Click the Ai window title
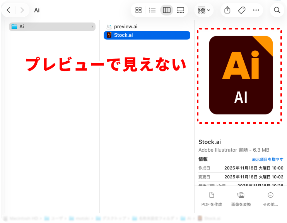 point(37,10)
